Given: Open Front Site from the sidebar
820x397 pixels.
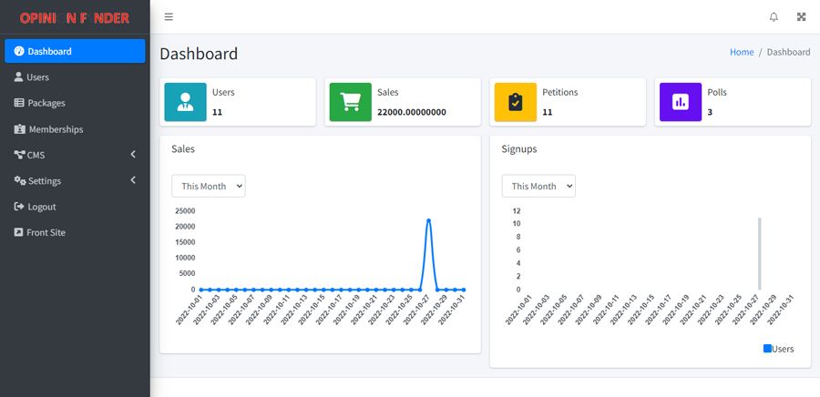Looking at the screenshot, I should [75, 232].
